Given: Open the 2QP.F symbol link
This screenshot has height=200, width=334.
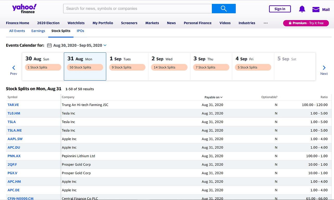Looking at the screenshot, I should [12, 165].
